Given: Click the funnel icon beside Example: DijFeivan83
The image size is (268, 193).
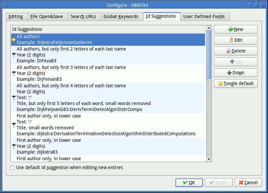Looking at the screenshot, I should point(14,74).
